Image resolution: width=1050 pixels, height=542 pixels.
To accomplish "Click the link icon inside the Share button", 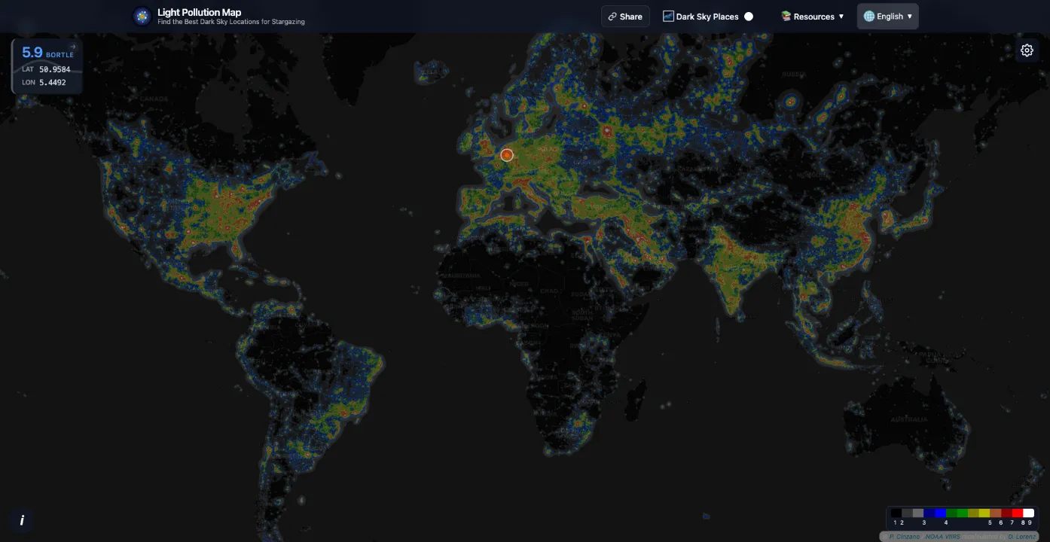I will pyautogui.click(x=611, y=16).
